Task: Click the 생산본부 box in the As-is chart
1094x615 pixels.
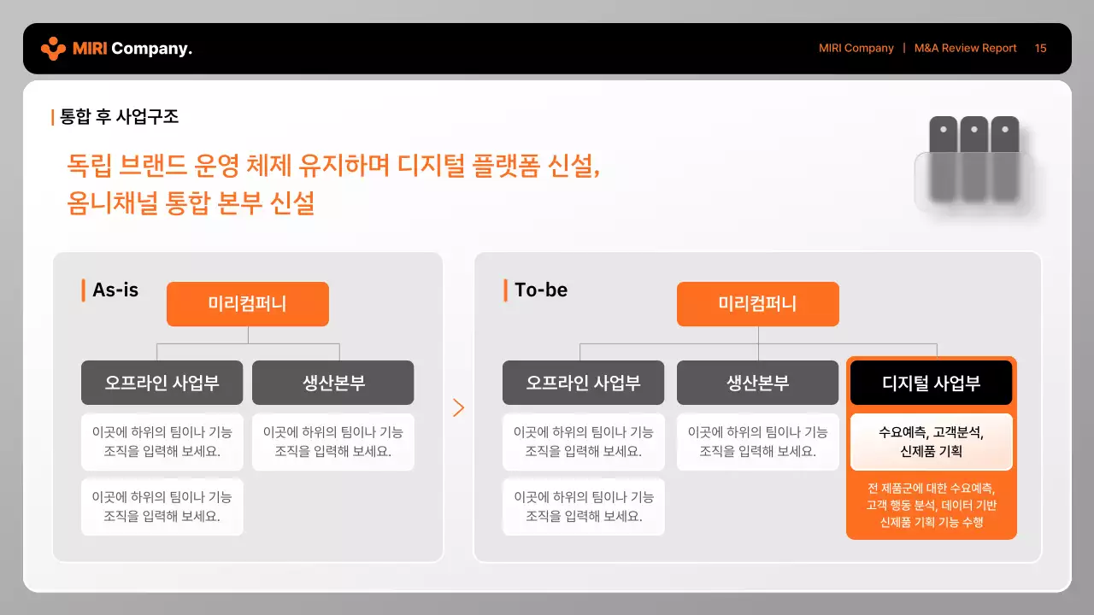Action: (x=333, y=383)
